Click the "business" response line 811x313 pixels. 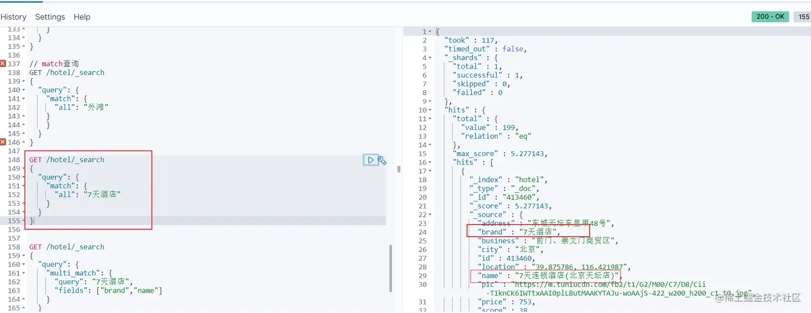tap(548, 241)
